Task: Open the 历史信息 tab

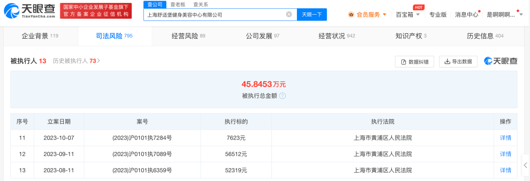Action: coord(485,36)
